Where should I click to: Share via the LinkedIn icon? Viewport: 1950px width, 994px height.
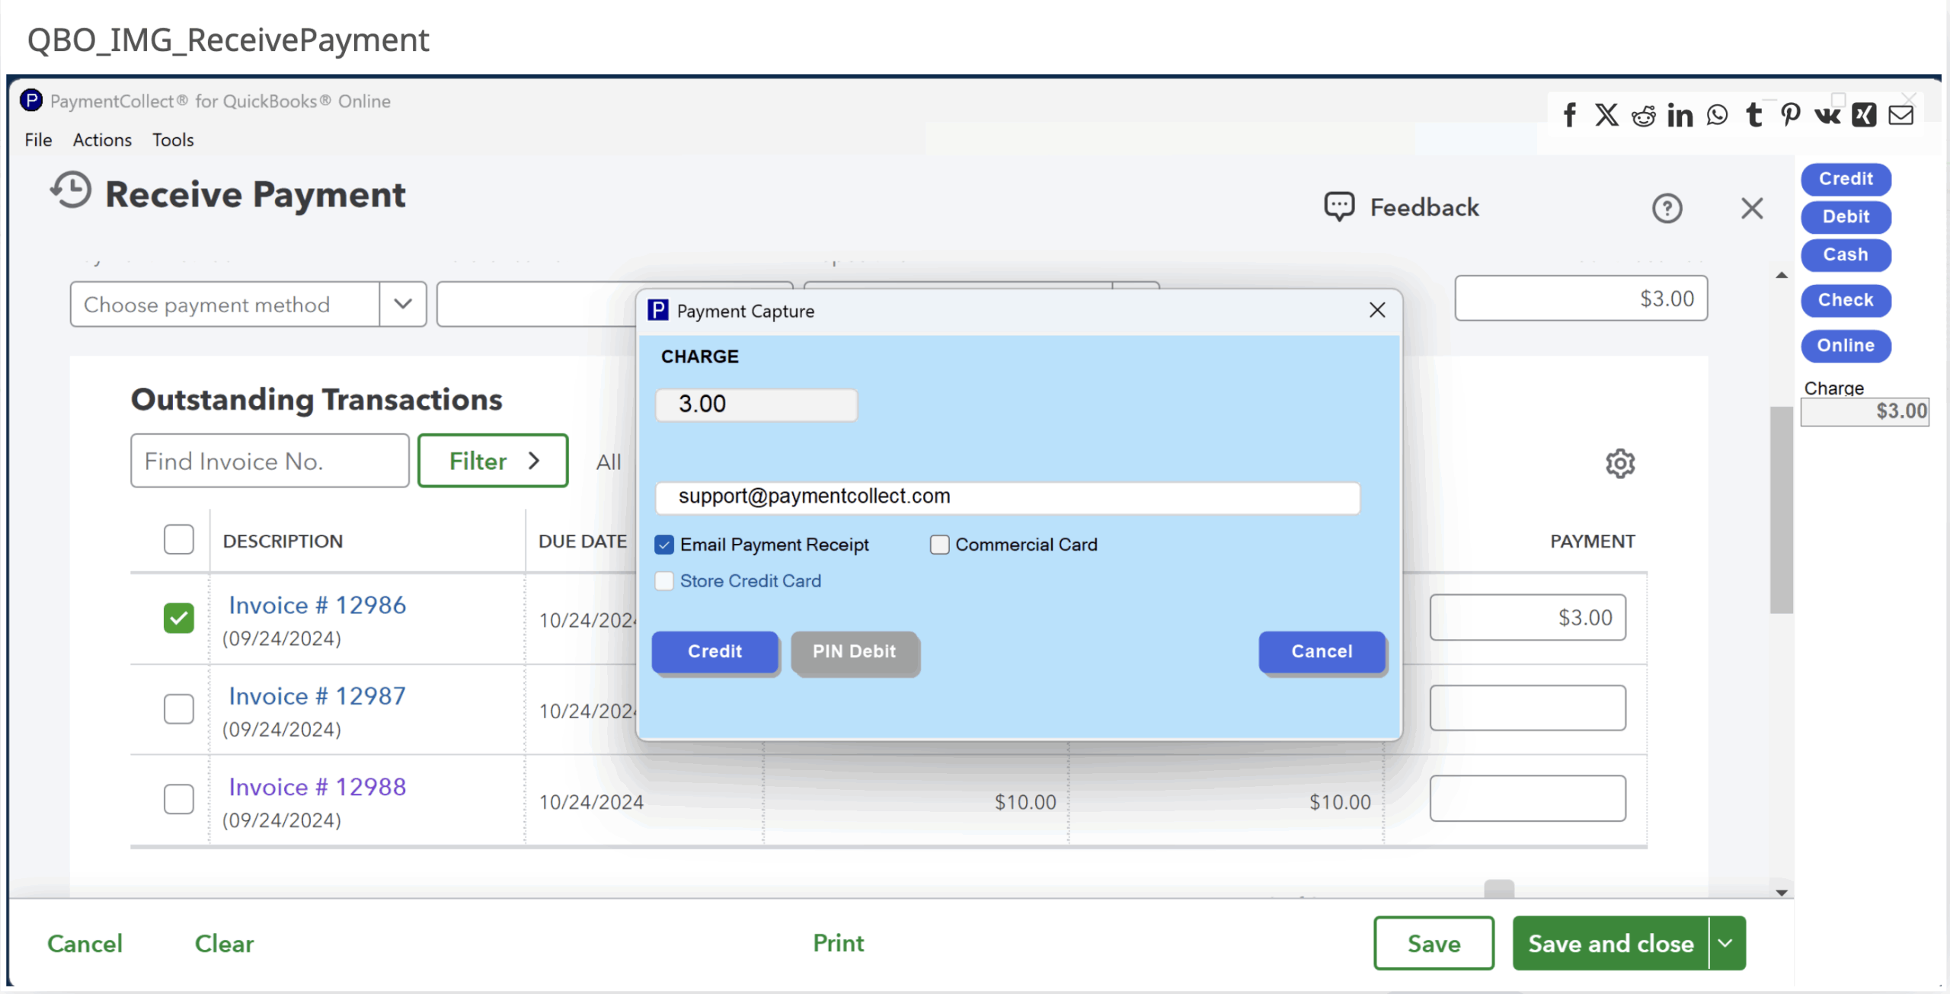[x=1680, y=115]
